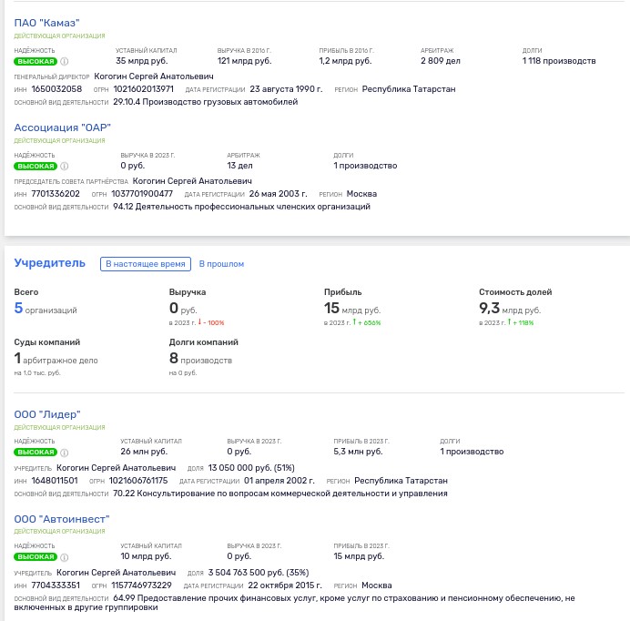Viewport: 630px width, 621px height.
Task: Click "70.22 Консультирование" activity line for Лидер
Action: pyautogui.click(x=280, y=494)
